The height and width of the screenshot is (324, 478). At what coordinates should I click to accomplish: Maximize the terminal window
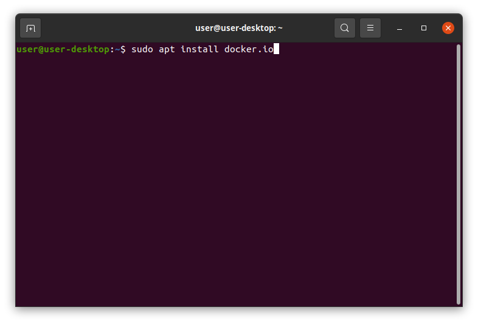pos(424,28)
